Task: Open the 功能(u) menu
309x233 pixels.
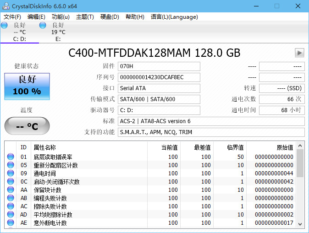Action: [61, 17]
